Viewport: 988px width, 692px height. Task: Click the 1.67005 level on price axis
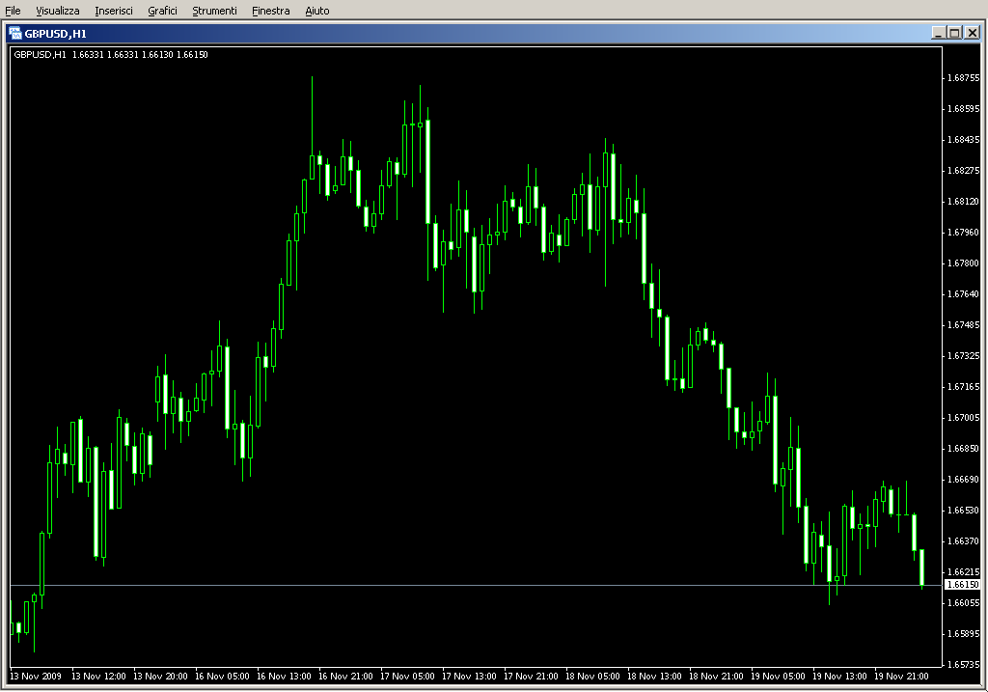963,417
